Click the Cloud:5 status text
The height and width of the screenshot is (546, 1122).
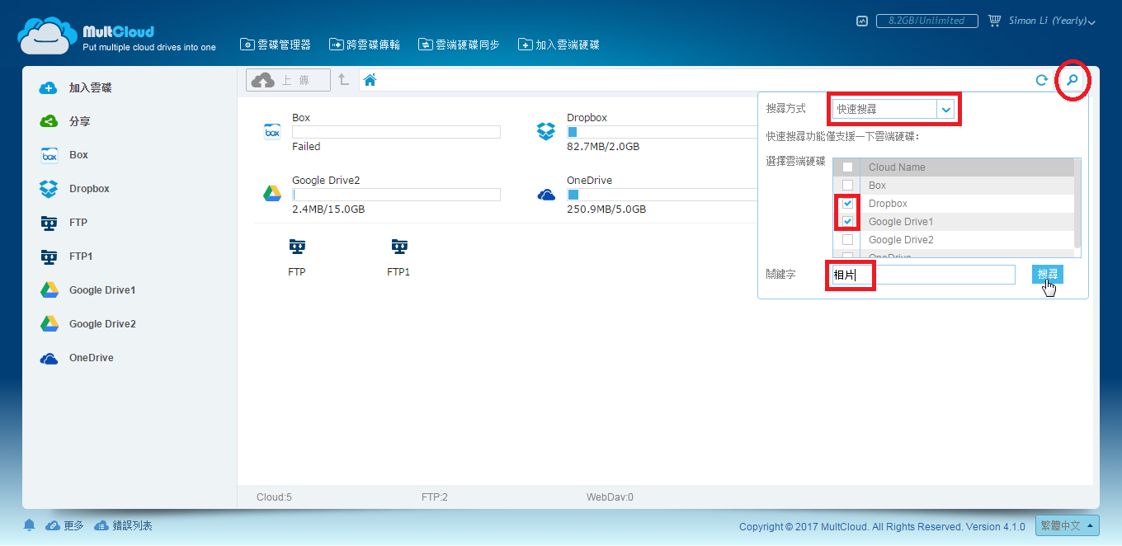coord(274,497)
